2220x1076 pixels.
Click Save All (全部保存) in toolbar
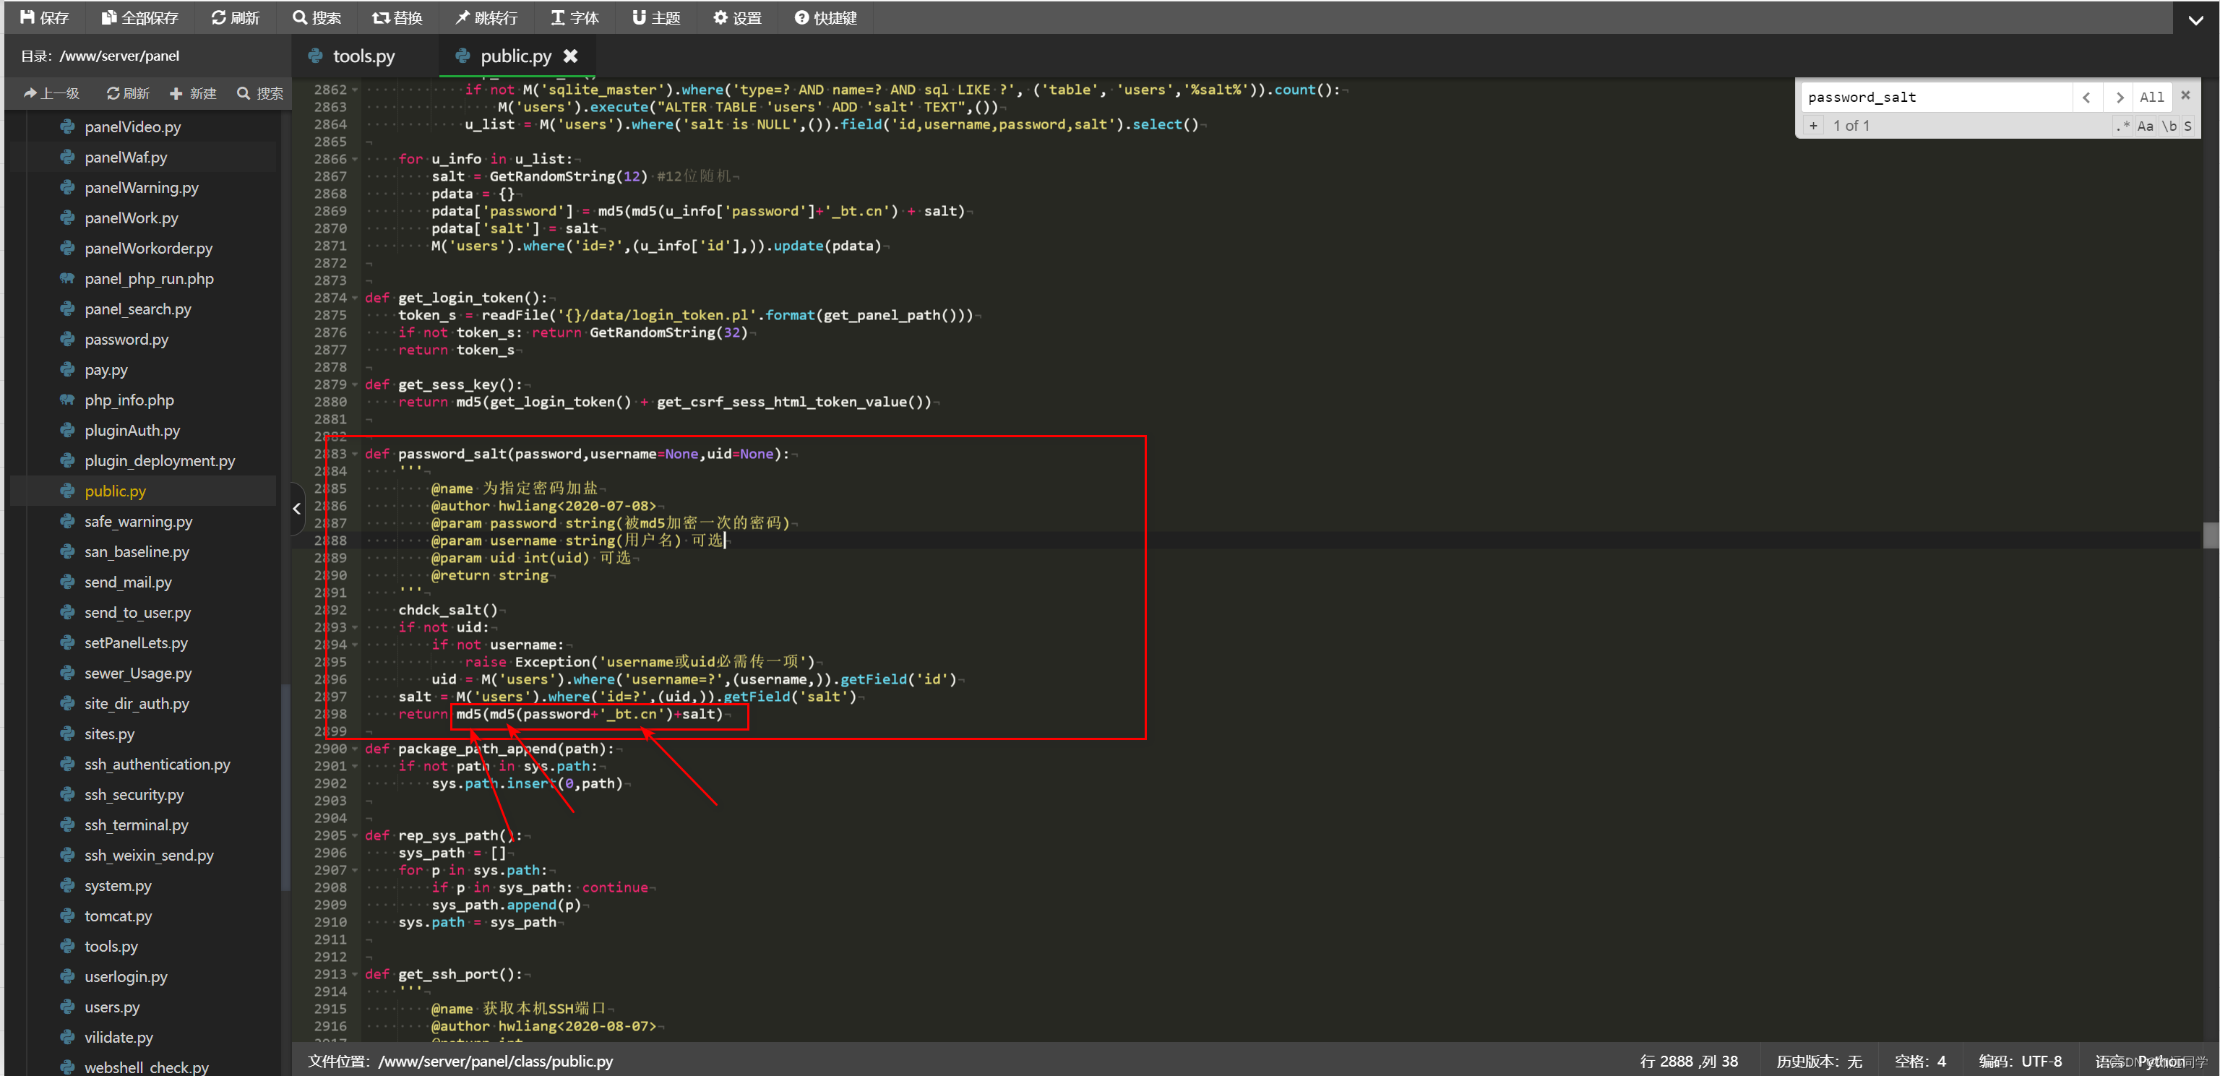(x=139, y=17)
